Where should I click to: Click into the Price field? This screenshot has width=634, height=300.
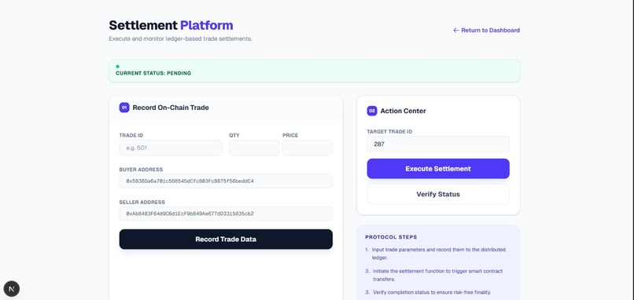tap(308, 148)
